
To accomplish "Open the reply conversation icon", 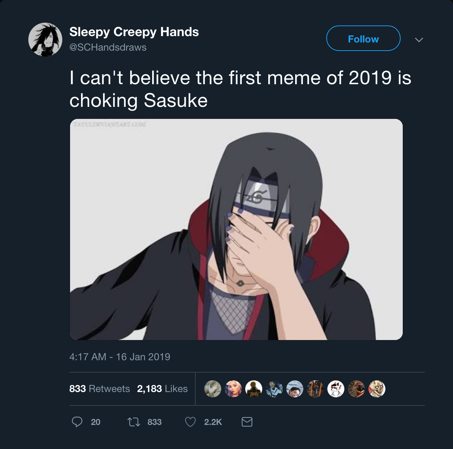I will (x=77, y=422).
